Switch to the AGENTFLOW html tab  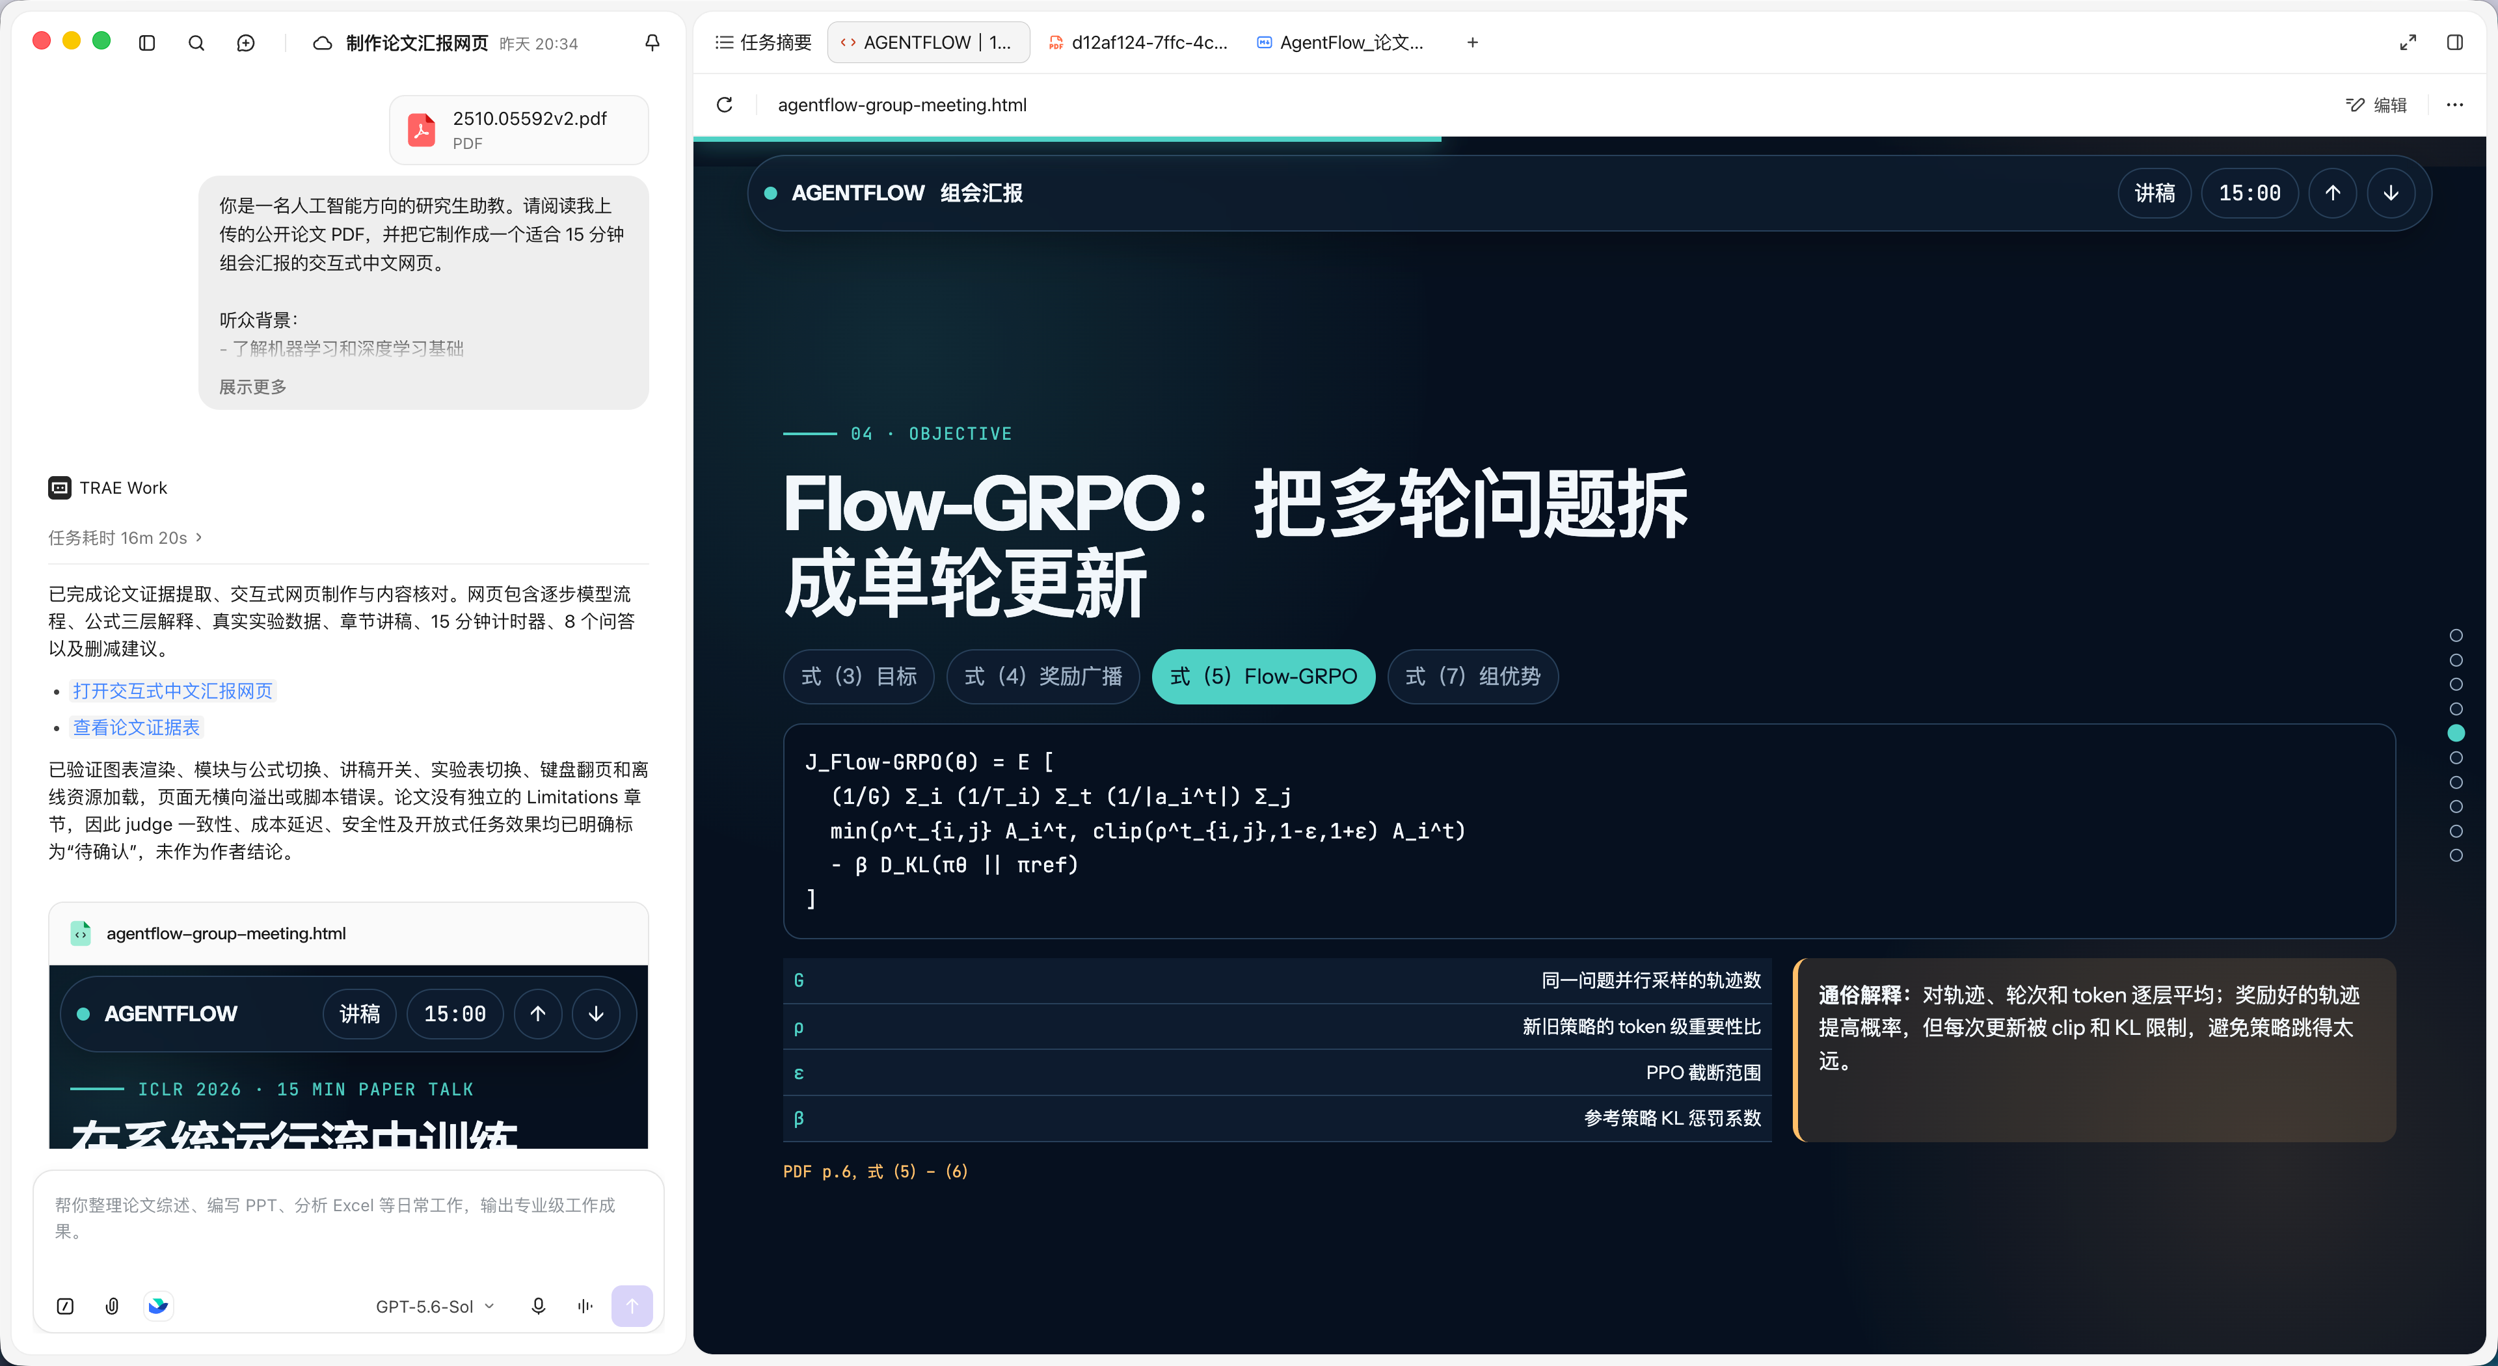(x=928, y=43)
